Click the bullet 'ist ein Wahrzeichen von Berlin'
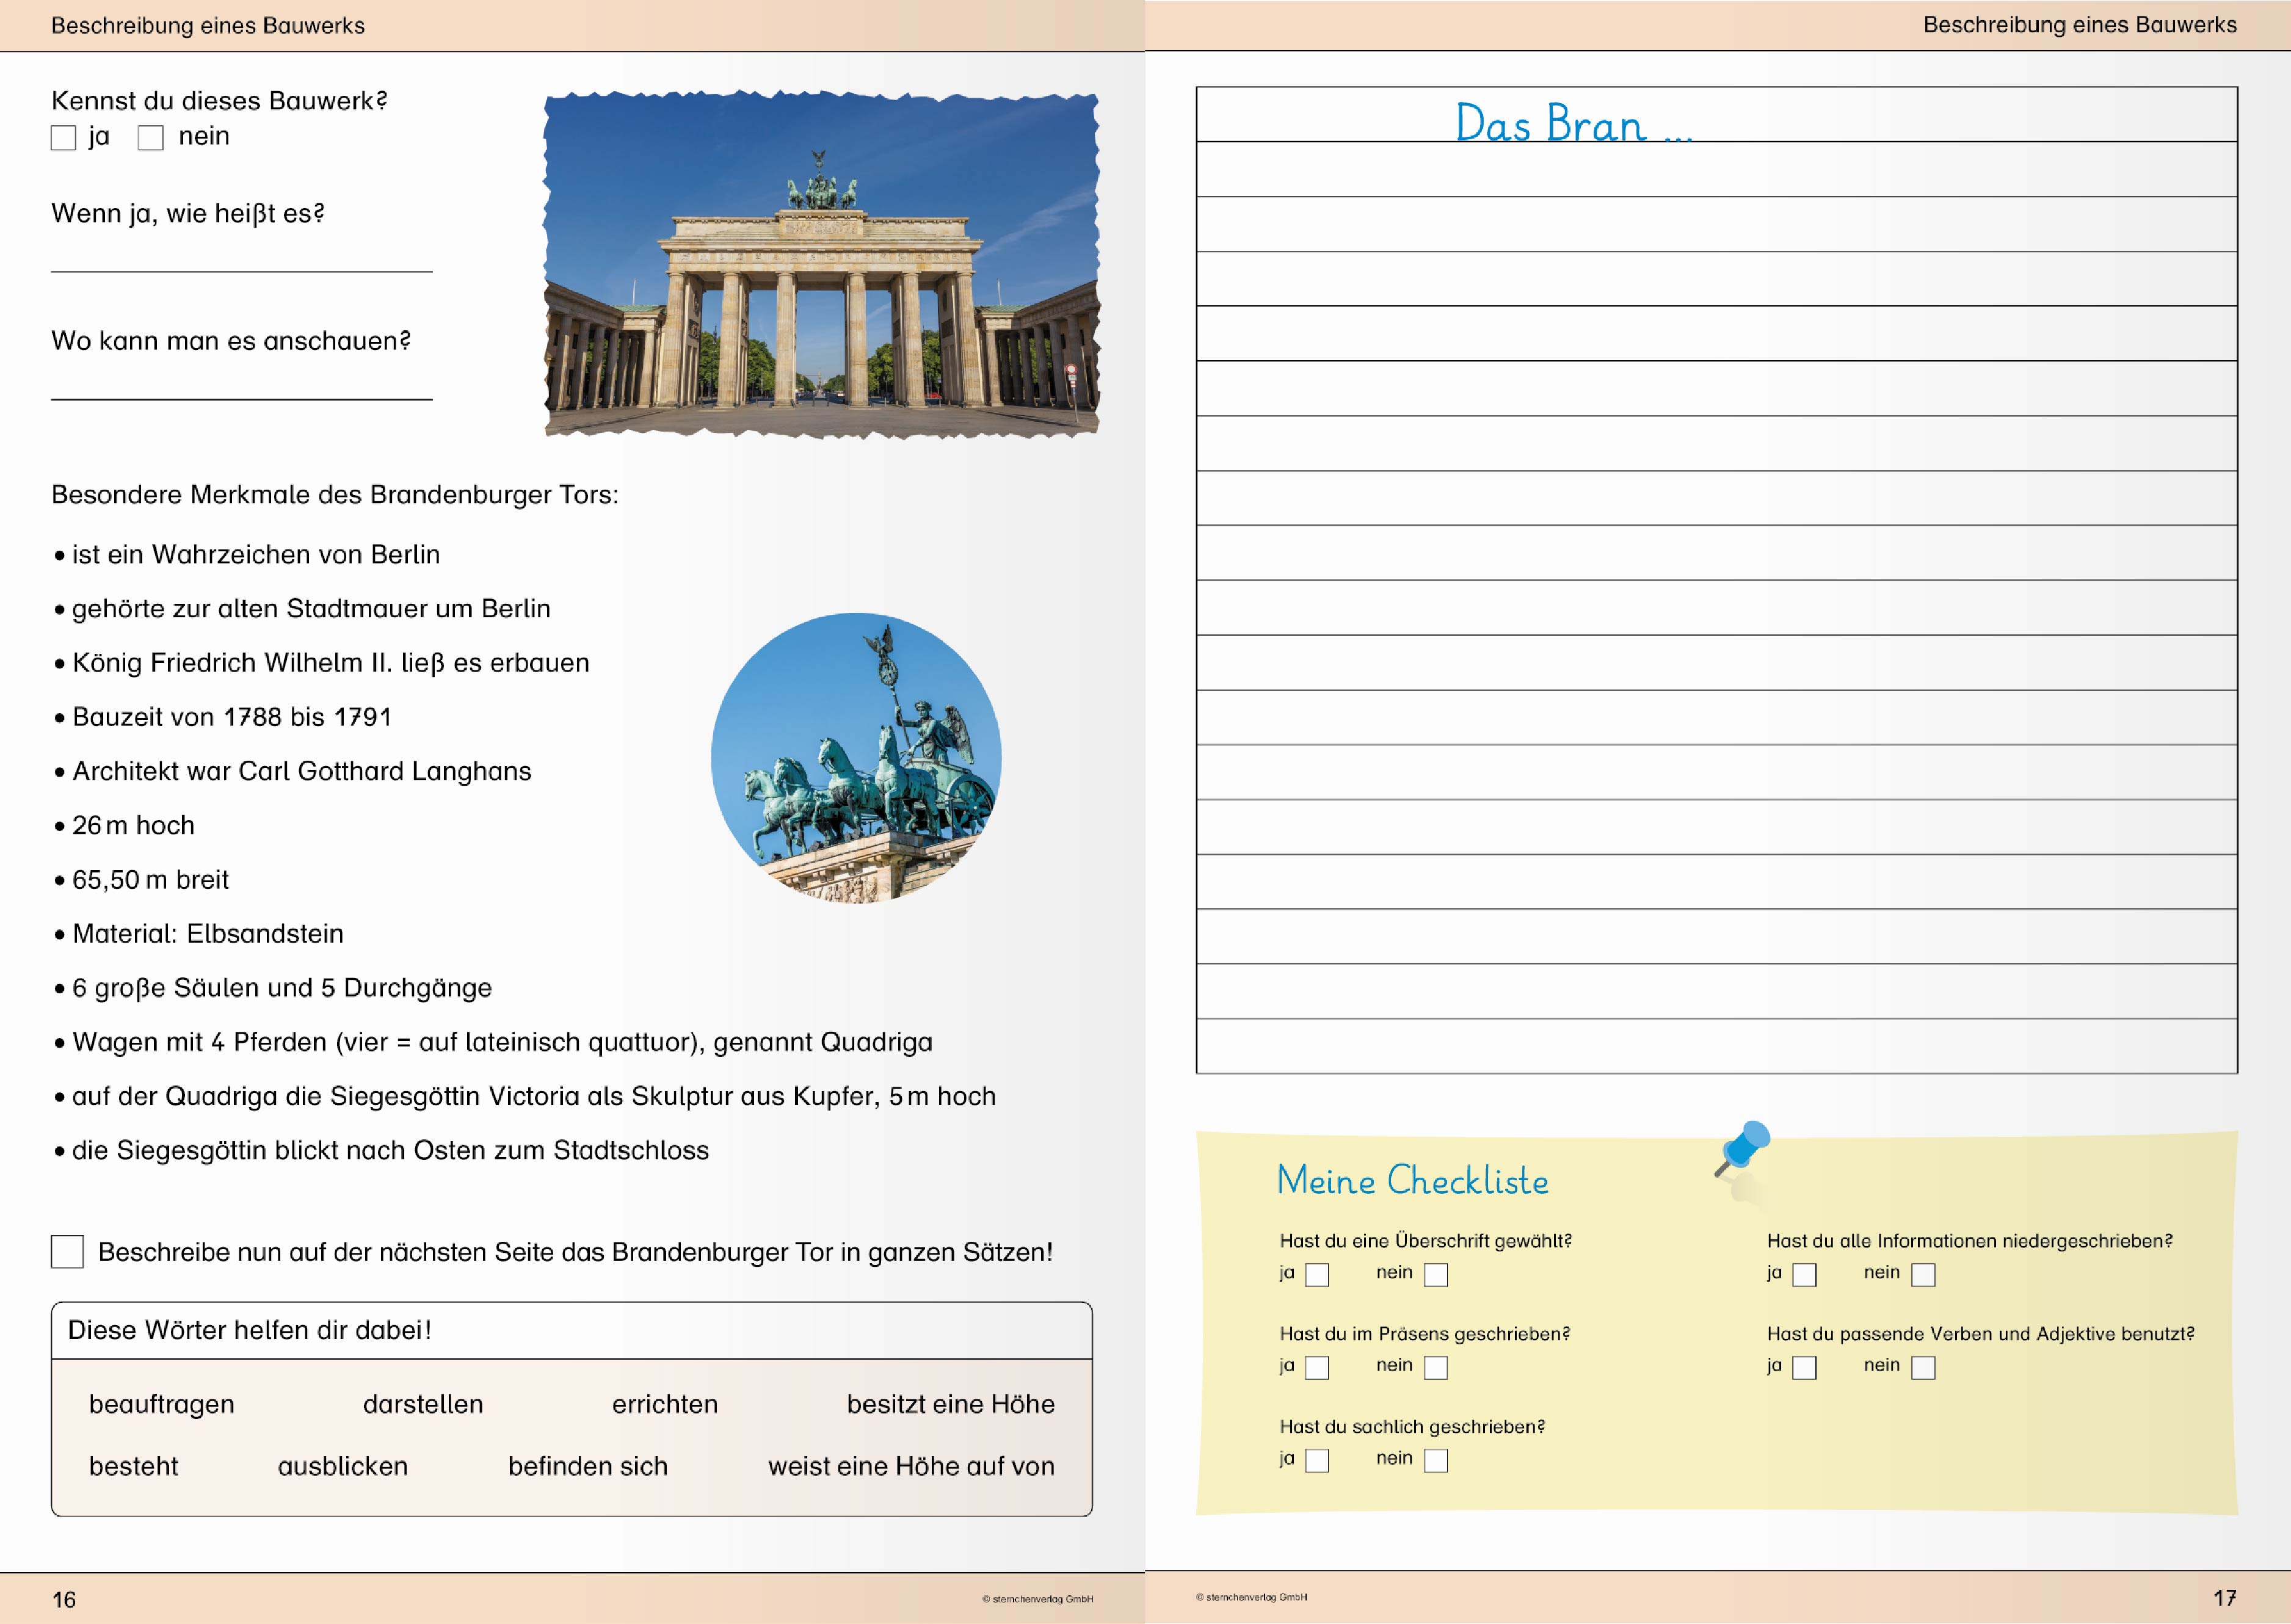 click(x=247, y=554)
